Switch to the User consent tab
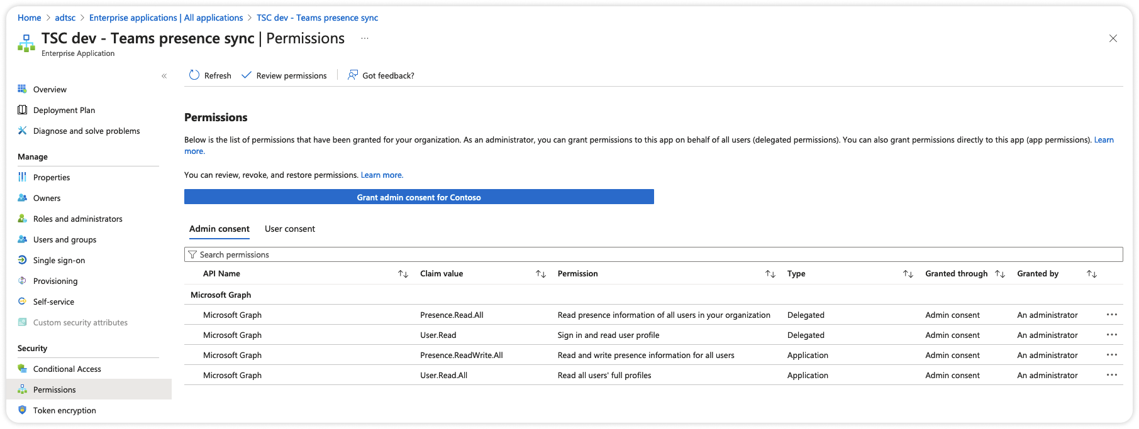The height and width of the screenshot is (429, 1139). pos(290,229)
